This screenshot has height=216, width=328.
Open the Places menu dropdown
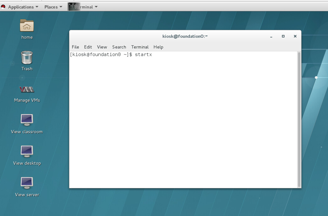click(x=53, y=7)
